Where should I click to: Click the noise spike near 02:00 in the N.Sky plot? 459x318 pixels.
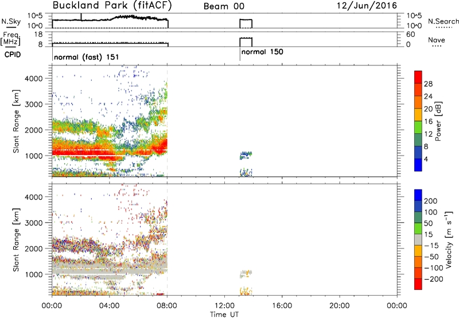point(81,17)
